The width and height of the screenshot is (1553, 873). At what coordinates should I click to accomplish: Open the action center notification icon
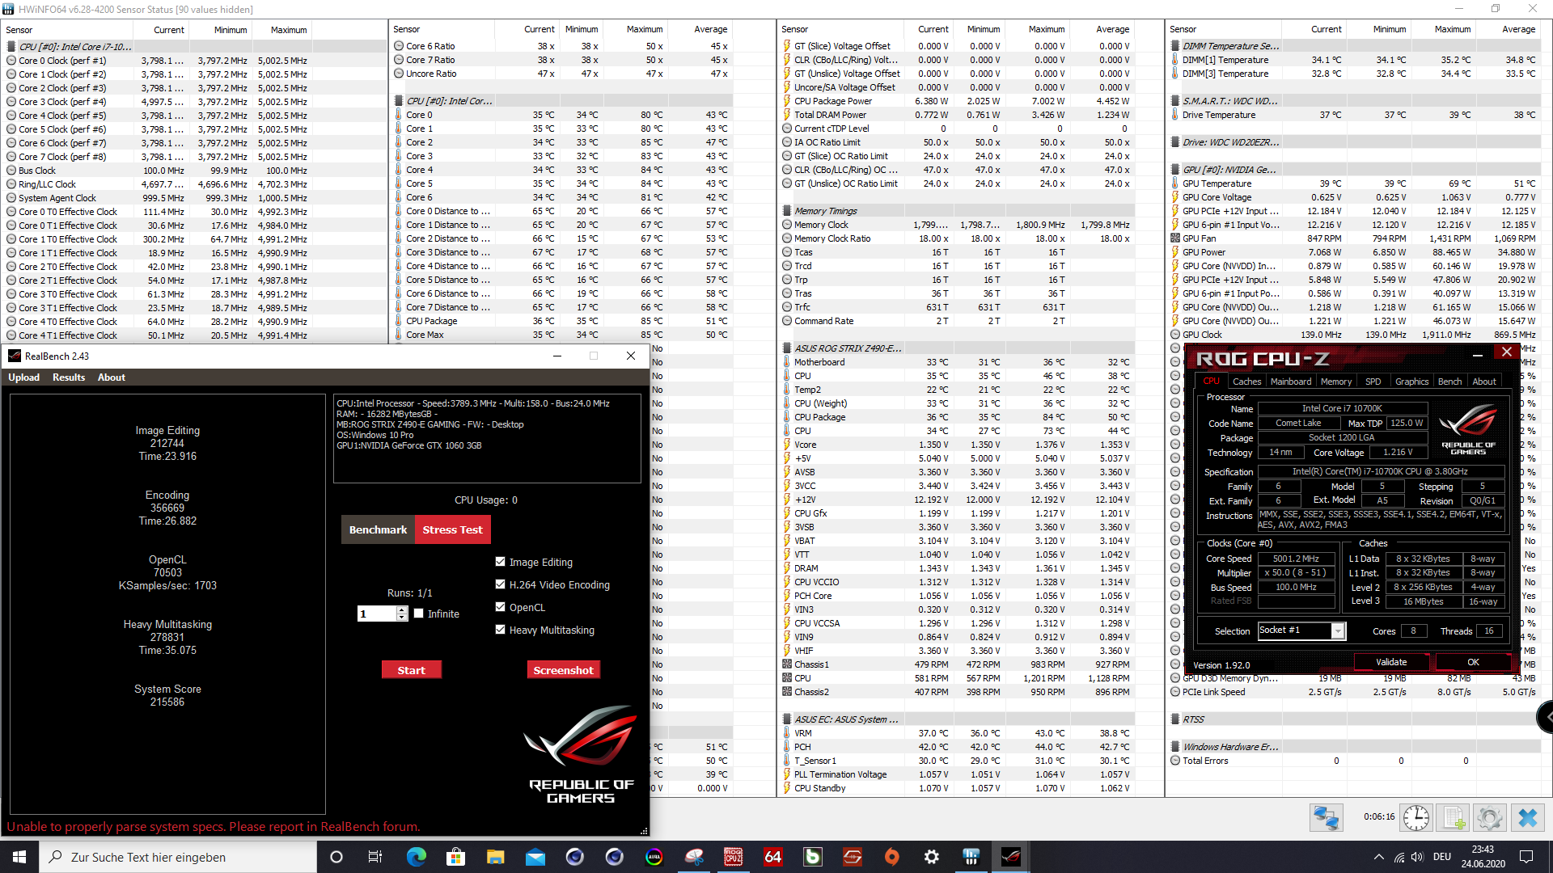[1526, 857]
